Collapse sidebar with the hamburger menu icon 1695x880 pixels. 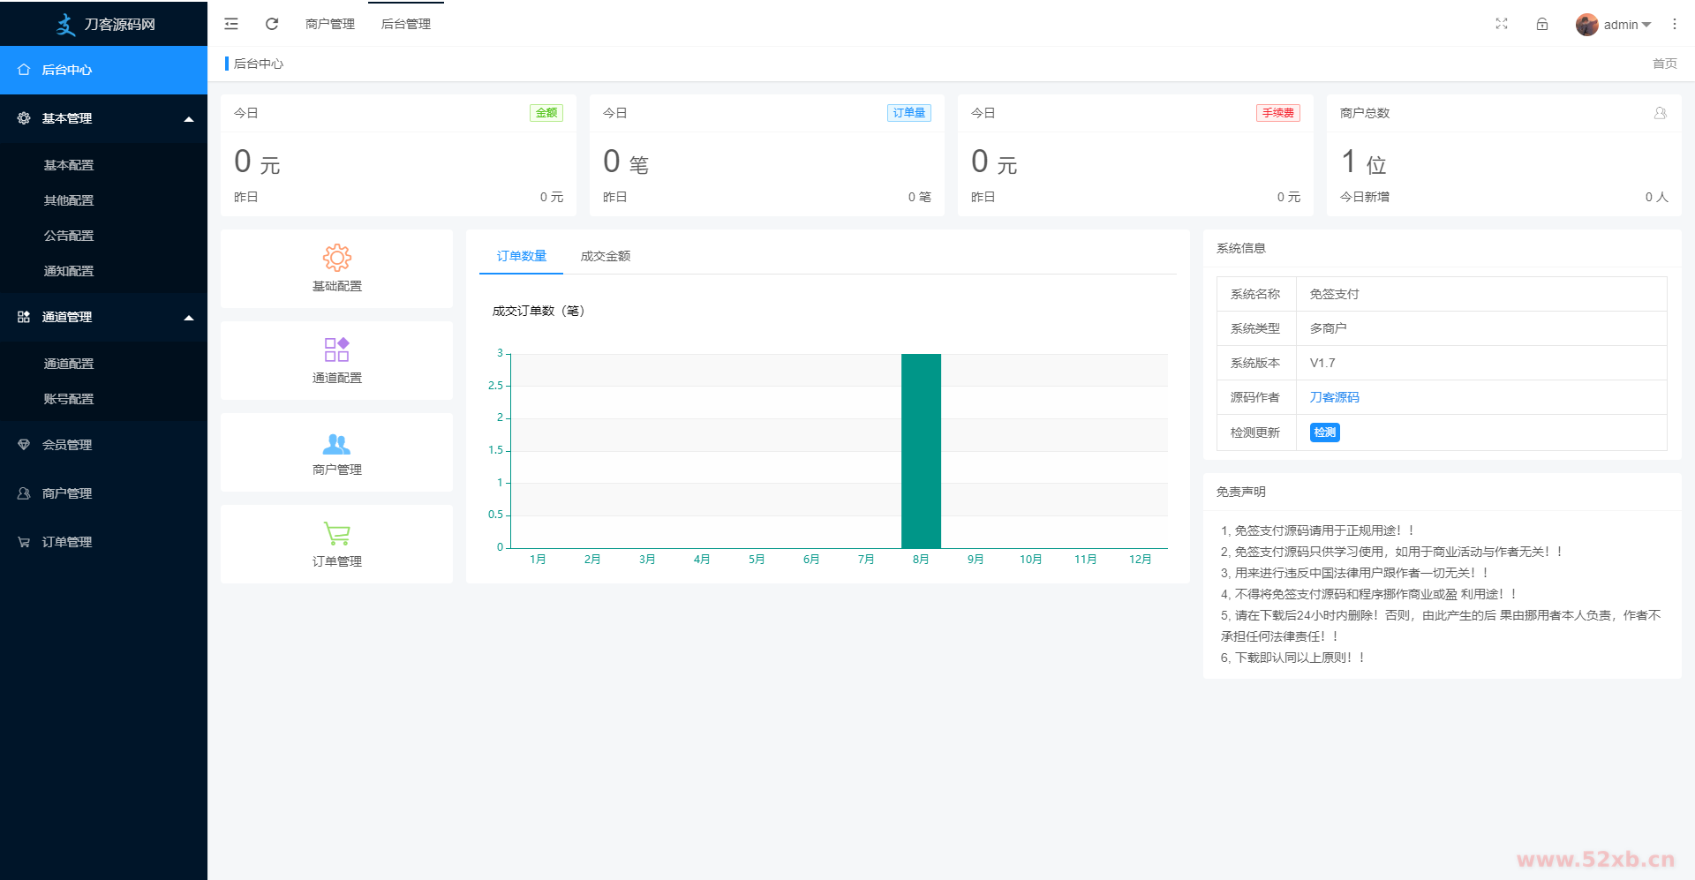231,24
